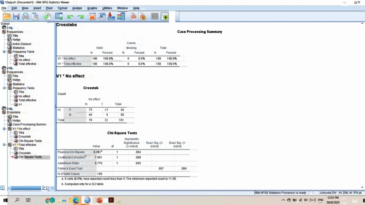Select the V1 item in outline
Viewport: 365px width, 205px height.
click(x=20, y=104)
